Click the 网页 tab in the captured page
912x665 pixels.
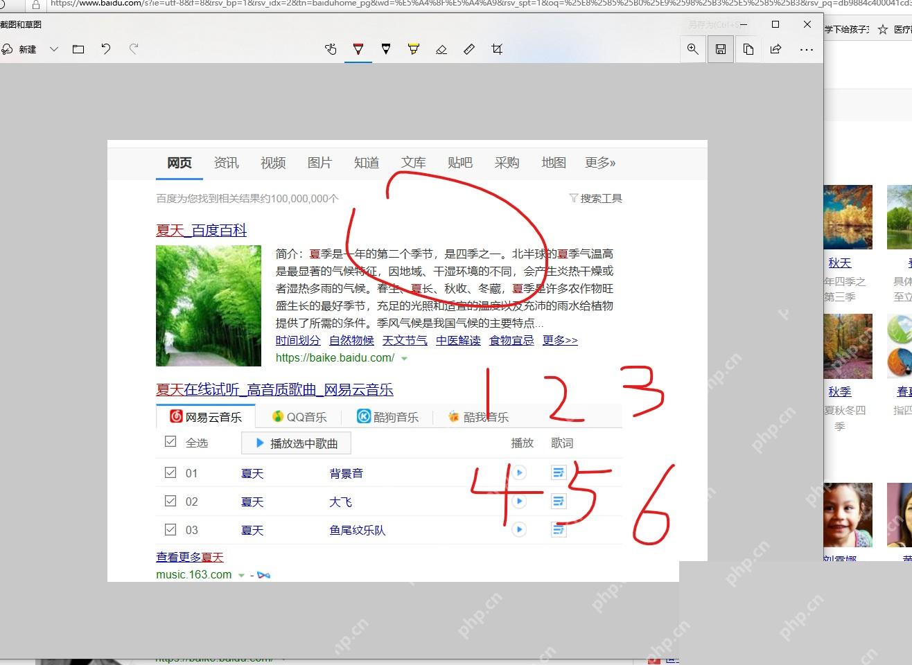click(x=179, y=163)
